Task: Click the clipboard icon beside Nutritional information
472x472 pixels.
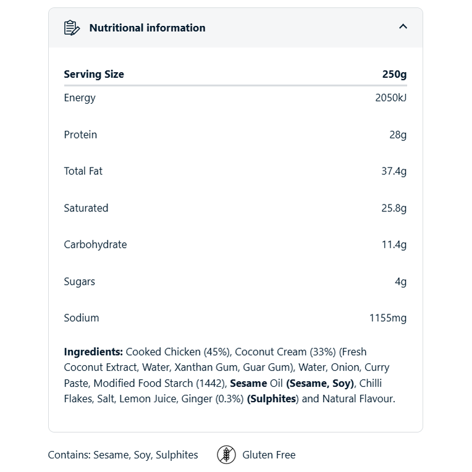Action: click(x=72, y=28)
